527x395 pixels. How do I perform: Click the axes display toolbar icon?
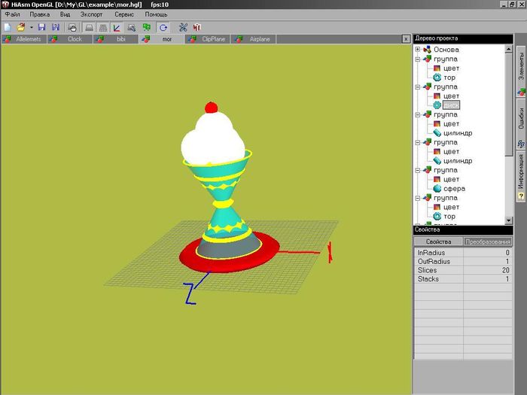tap(117, 27)
